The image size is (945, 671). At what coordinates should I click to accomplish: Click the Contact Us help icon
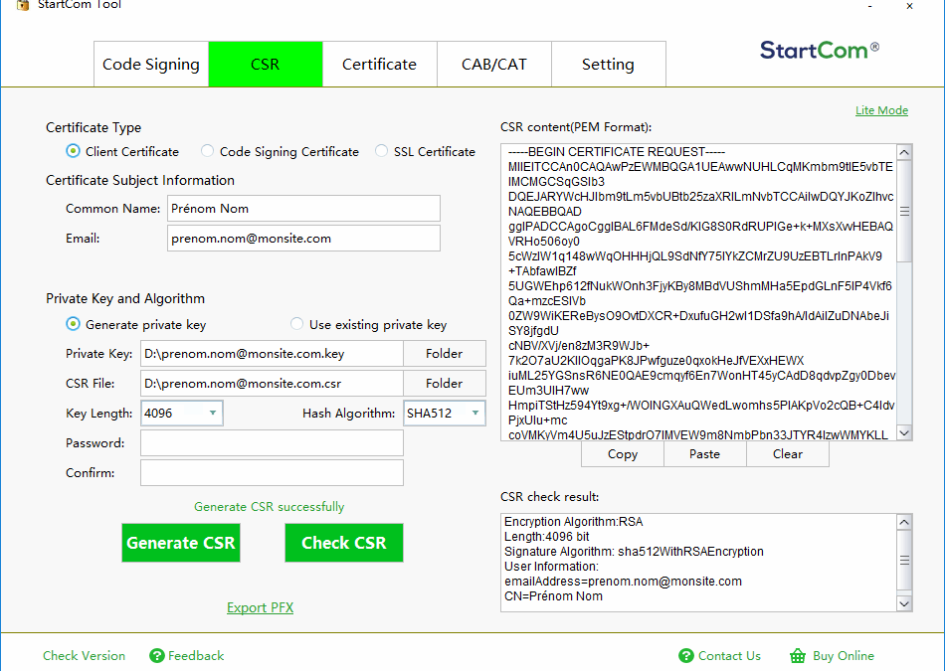pos(685,655)
